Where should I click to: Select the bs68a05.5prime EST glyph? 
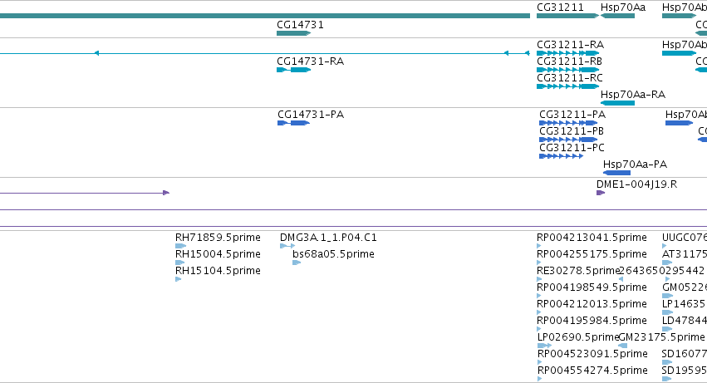(x=297, y=263)
